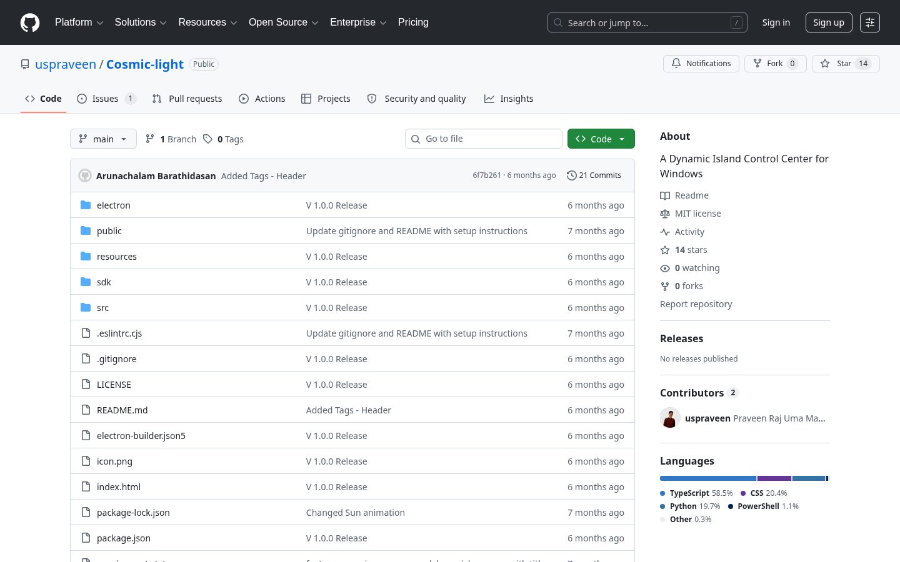Click the .eslintrc.cjs file icon
This screenshot has width=900, height=562.
[x=86, y=333]
